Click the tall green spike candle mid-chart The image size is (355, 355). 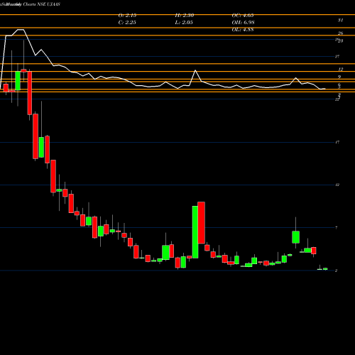(195, 232)
